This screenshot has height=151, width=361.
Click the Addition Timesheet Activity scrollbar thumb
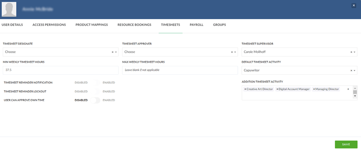point(355,92)
